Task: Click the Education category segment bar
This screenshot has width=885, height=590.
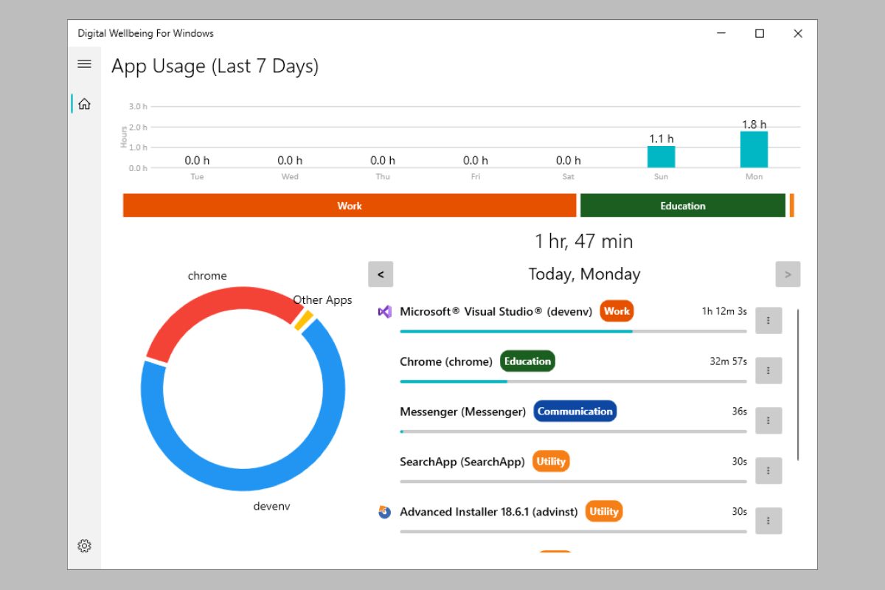Action: 683,206
